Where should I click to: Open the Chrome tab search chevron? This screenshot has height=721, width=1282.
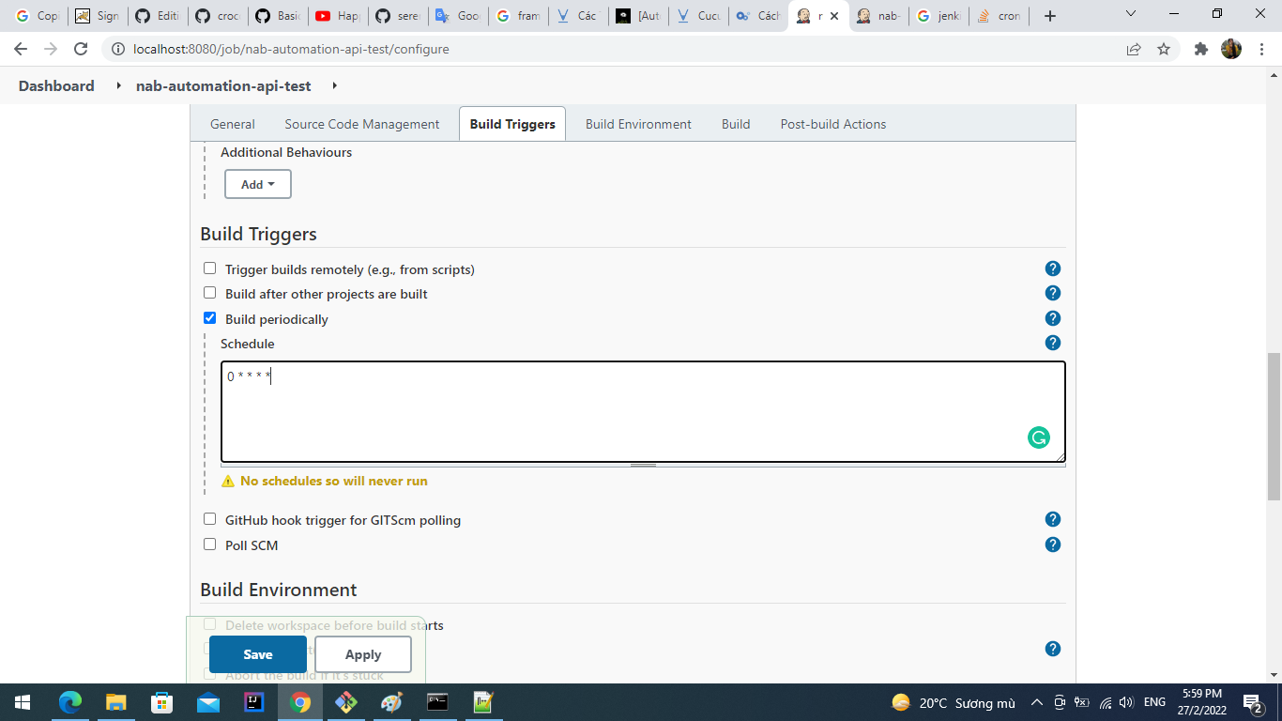pyautogui.click(x=1130, y=15)
